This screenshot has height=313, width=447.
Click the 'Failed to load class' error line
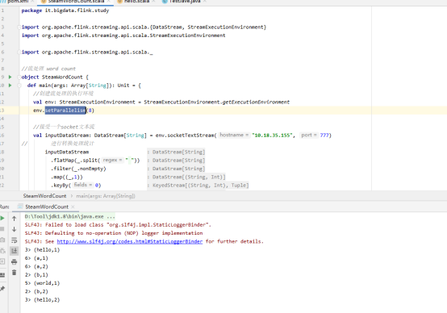(118, 225)
